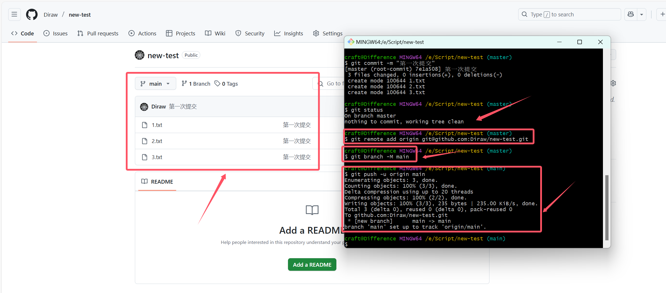Open the 2.txt file
This screenshot has height=293, width=666.
tap(157, 141)
